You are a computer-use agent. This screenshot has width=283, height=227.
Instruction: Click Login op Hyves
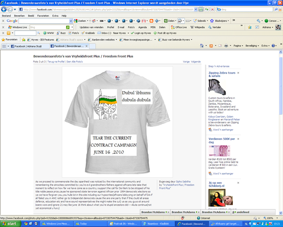pyautogui.click(x=141, y=33)
